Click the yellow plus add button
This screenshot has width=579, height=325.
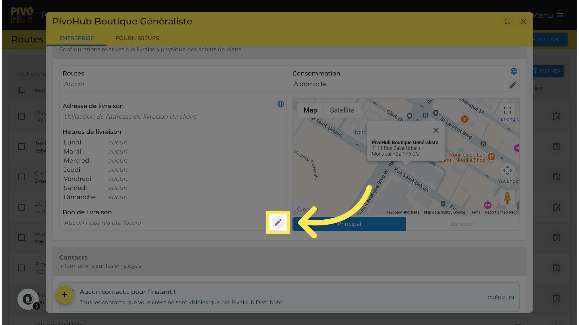tap(65, 295)
